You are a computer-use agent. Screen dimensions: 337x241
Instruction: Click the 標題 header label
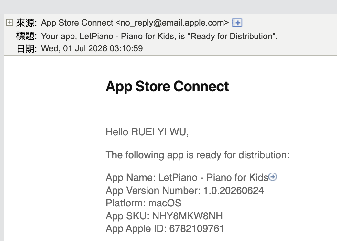click(27, 36)
